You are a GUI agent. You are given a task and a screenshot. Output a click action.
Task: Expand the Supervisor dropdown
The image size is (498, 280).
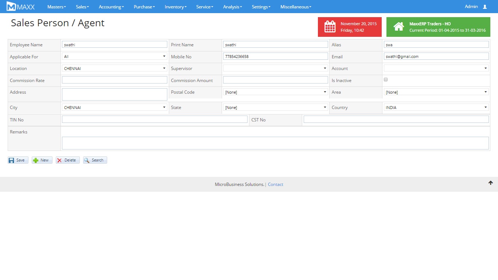275,68
